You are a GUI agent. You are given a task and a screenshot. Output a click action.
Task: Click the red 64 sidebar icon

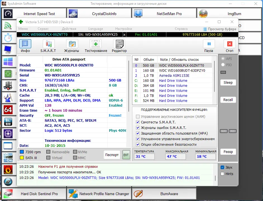(x=8, y=110)
